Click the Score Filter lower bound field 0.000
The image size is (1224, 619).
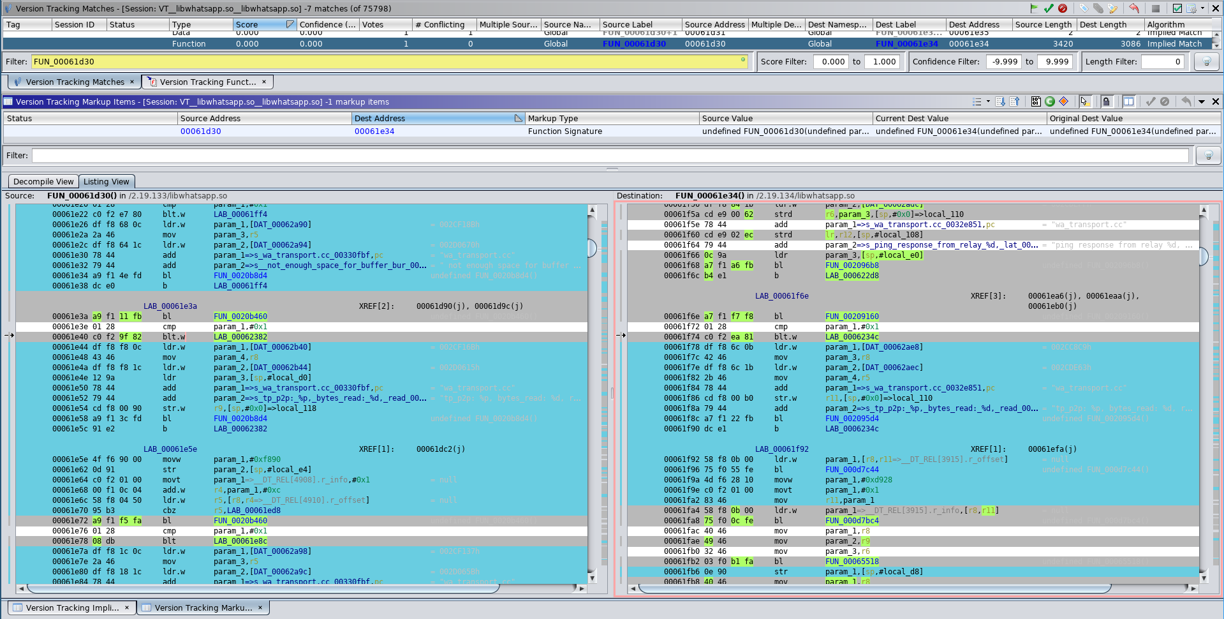click(x=831, y=62)
